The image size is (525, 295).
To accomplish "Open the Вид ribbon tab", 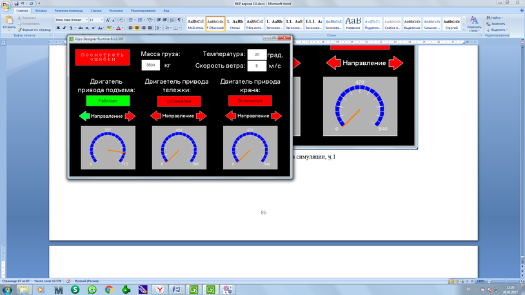I will pos(166,11).
